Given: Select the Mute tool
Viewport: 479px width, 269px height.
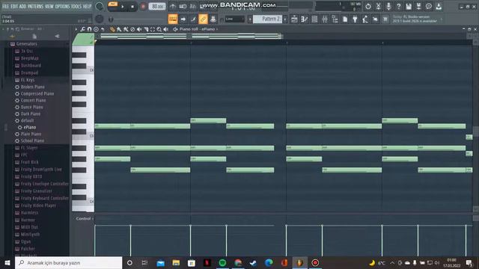Looking at the screenshot, I should point(139,29).
